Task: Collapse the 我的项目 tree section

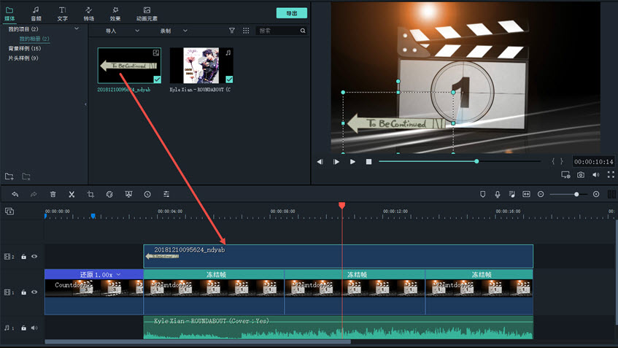Action: pos(77,29)
